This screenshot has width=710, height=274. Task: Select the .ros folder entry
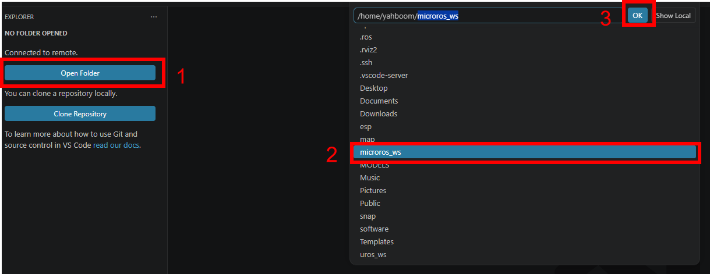pyautogui.click(x=525, y=37)
